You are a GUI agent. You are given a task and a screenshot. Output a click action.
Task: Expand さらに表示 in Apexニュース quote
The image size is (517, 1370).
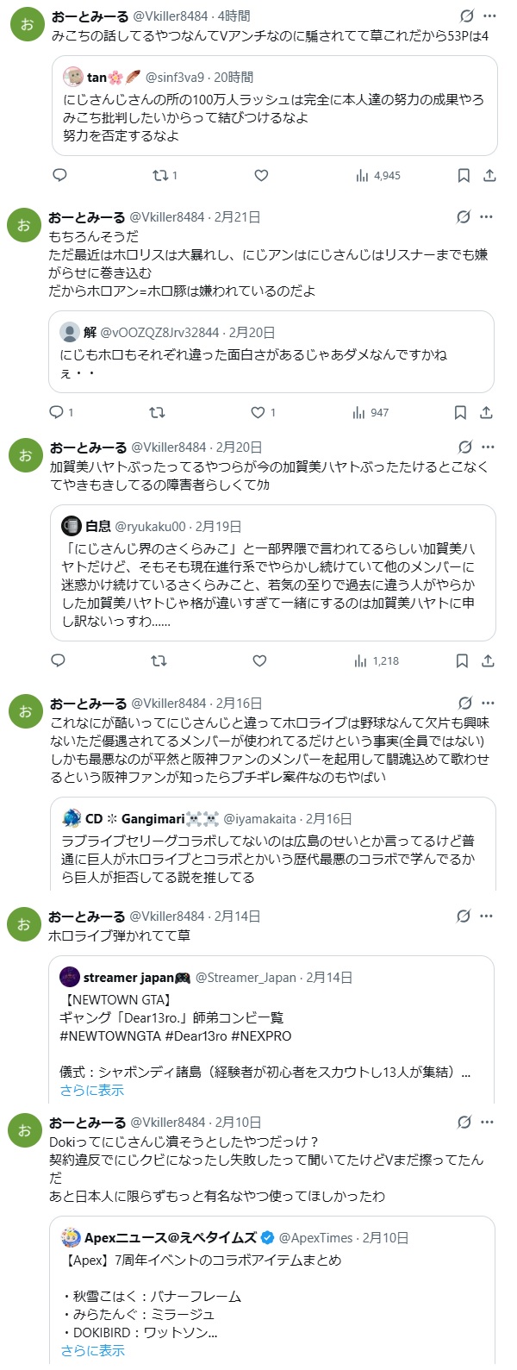(x=92, y=1350)
